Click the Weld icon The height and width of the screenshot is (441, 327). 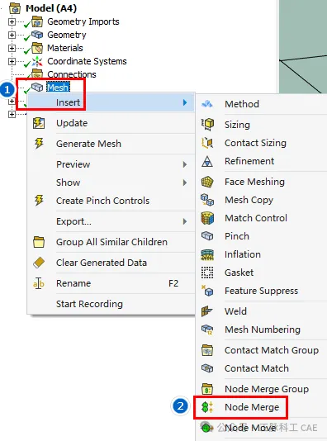pos(207,311)
